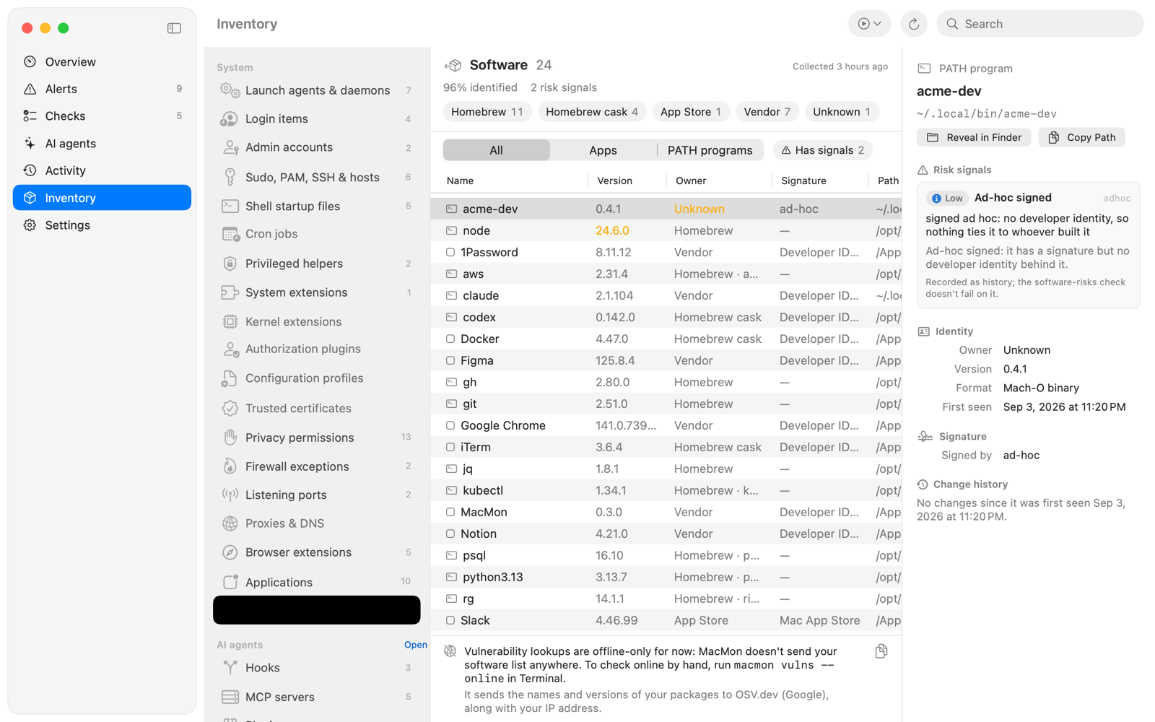Click the Hooks icon
1155x722 pixels.
(x=230, y=668)
